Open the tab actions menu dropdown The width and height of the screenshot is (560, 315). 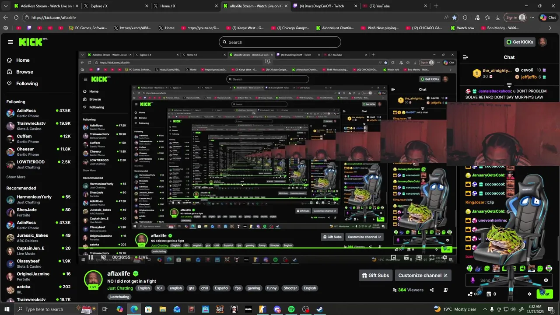tap(5, 6)
